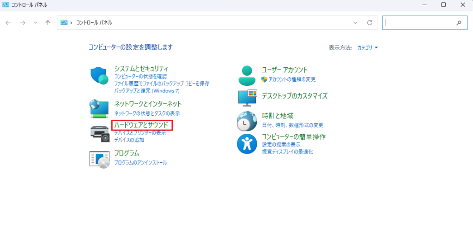473x225 pixels.
Task: Open the ユーザー アカウント person icon
Action: point(247,75)
